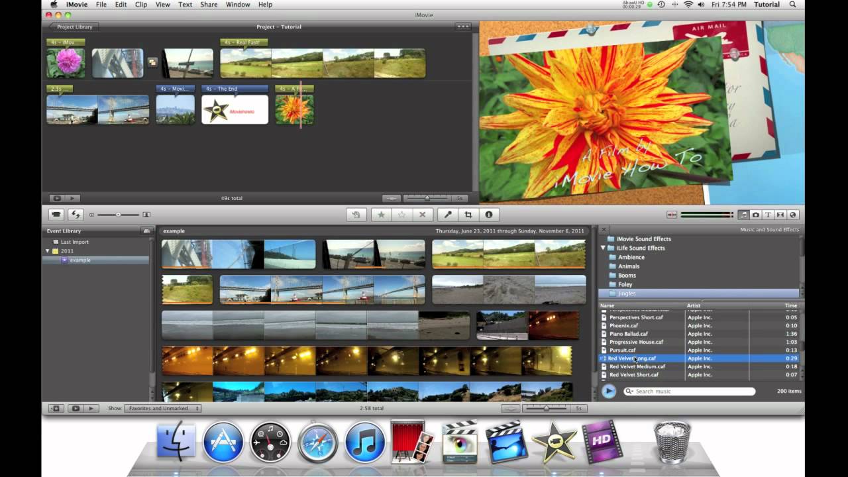Screen dimensions: 848x477
Task: Open the Text menu
Action: click(x=185, y=5)
